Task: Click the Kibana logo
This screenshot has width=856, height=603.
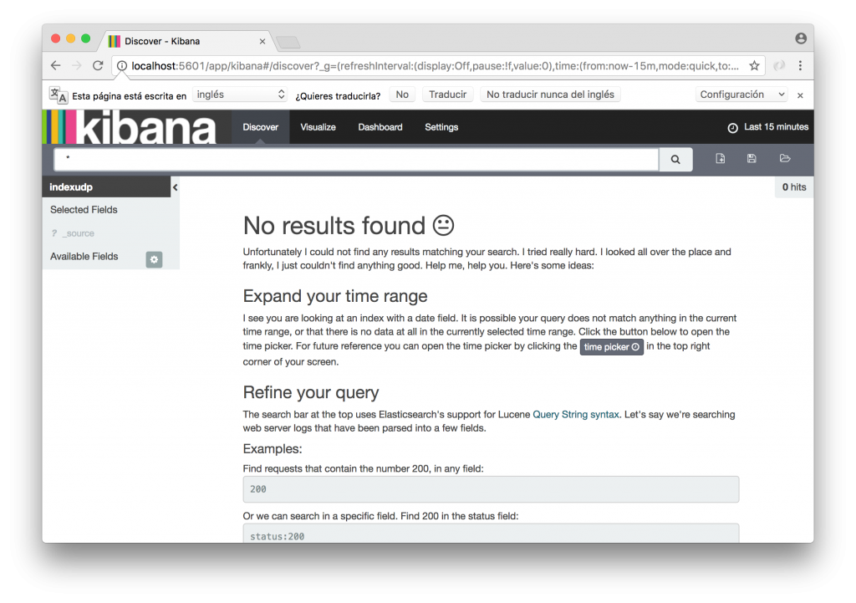Action: point(130,127)
